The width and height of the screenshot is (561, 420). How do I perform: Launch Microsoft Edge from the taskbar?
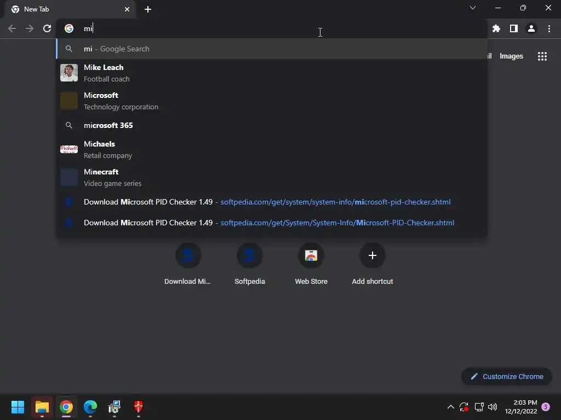(90, 407)
